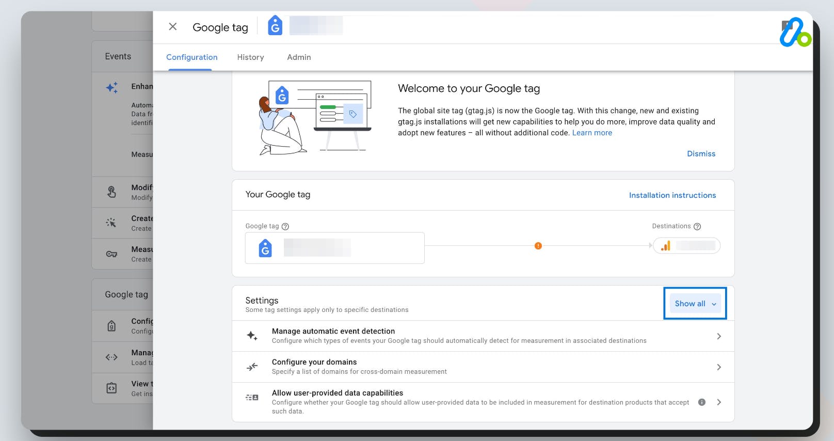Click the Settings section title

point(262,301)
